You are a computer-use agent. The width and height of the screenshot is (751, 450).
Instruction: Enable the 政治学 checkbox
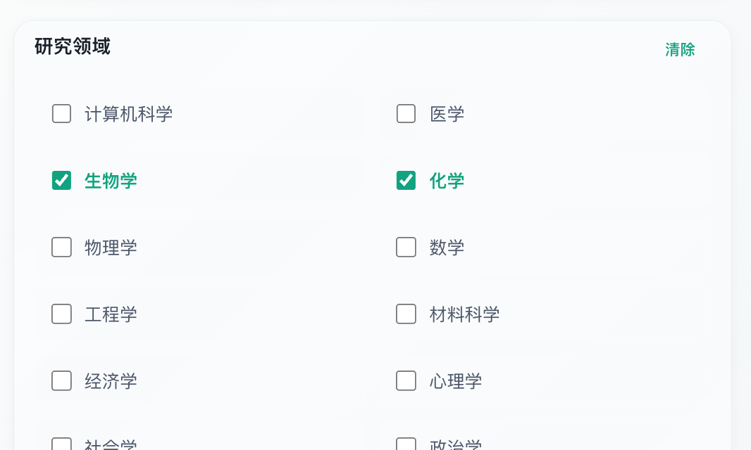click(406, 444)
